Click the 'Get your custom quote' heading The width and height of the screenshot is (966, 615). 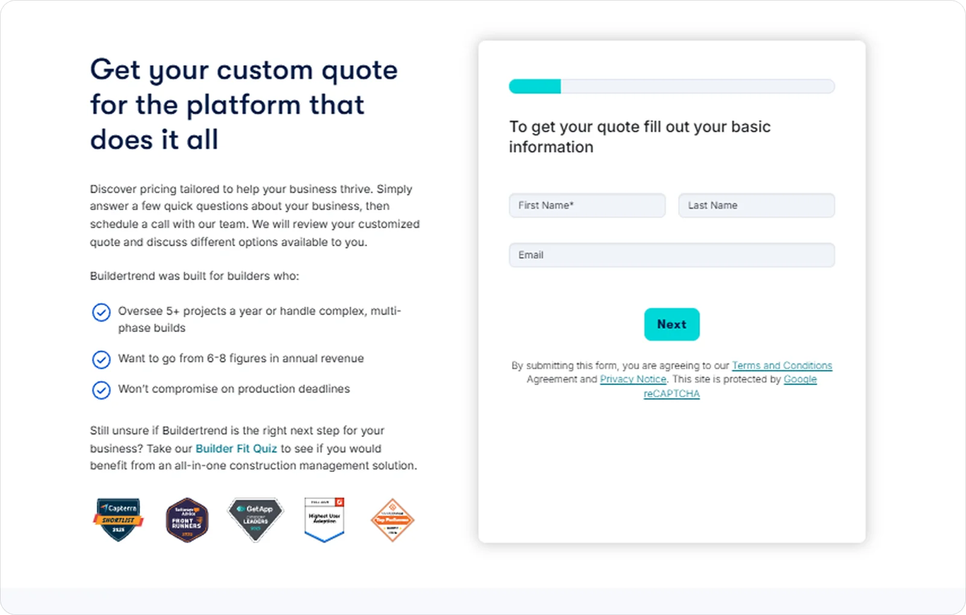tap(243, 104)
